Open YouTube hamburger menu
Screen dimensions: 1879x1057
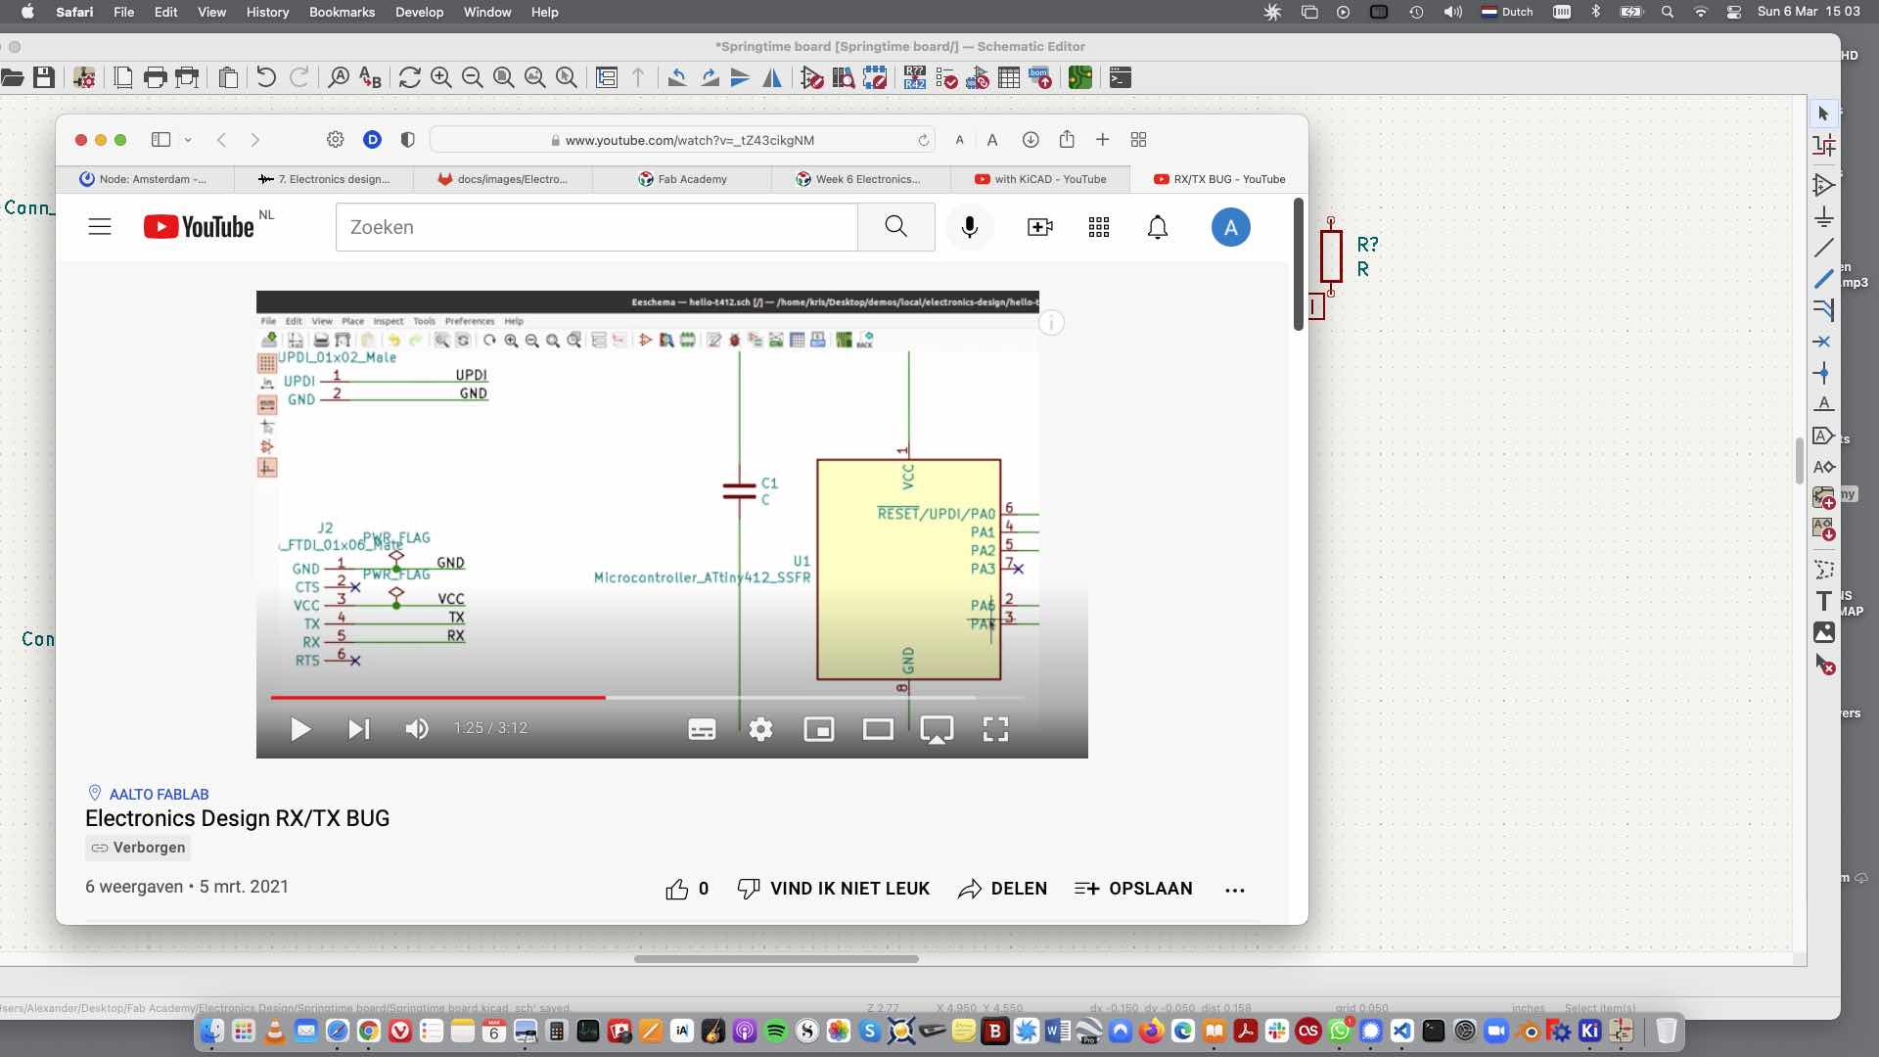(100, 227)
